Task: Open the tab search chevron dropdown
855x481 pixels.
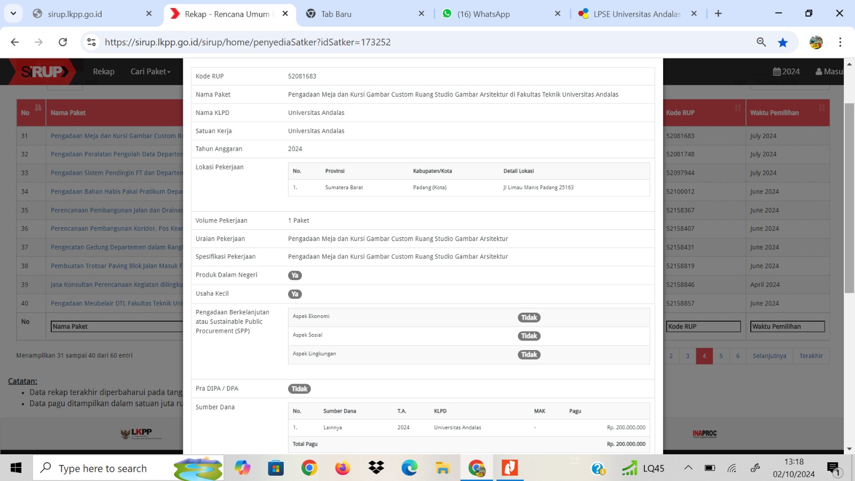Action: [x=13, y=13]
